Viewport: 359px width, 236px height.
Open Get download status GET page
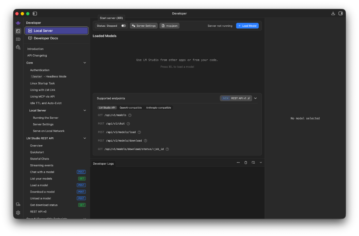[58, 205]
